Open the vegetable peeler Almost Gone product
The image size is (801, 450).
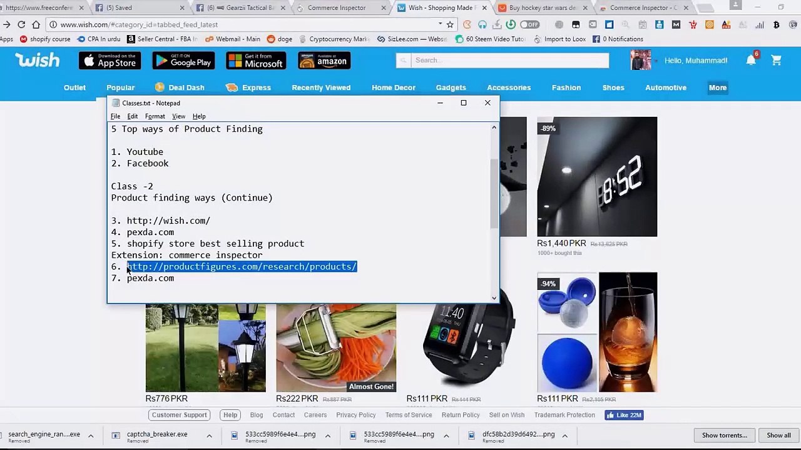tap(336, 347)
